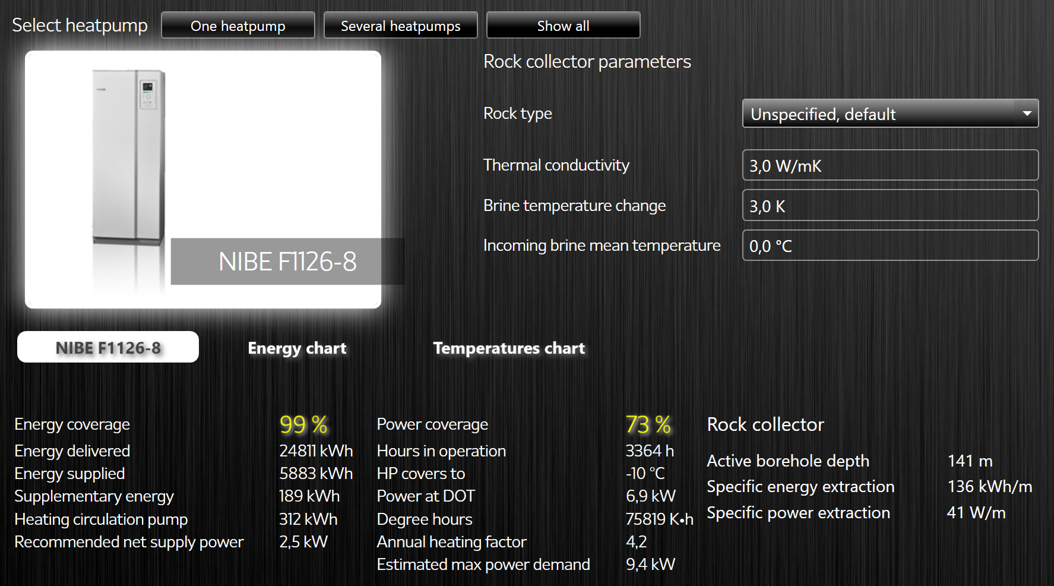Click the Rock type label
The image size is (1054, 586).
(x=518, y=114)
